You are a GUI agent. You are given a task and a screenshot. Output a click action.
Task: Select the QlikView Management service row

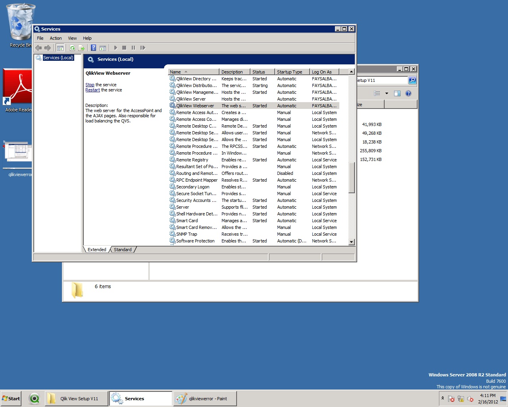tap(254, 92)
